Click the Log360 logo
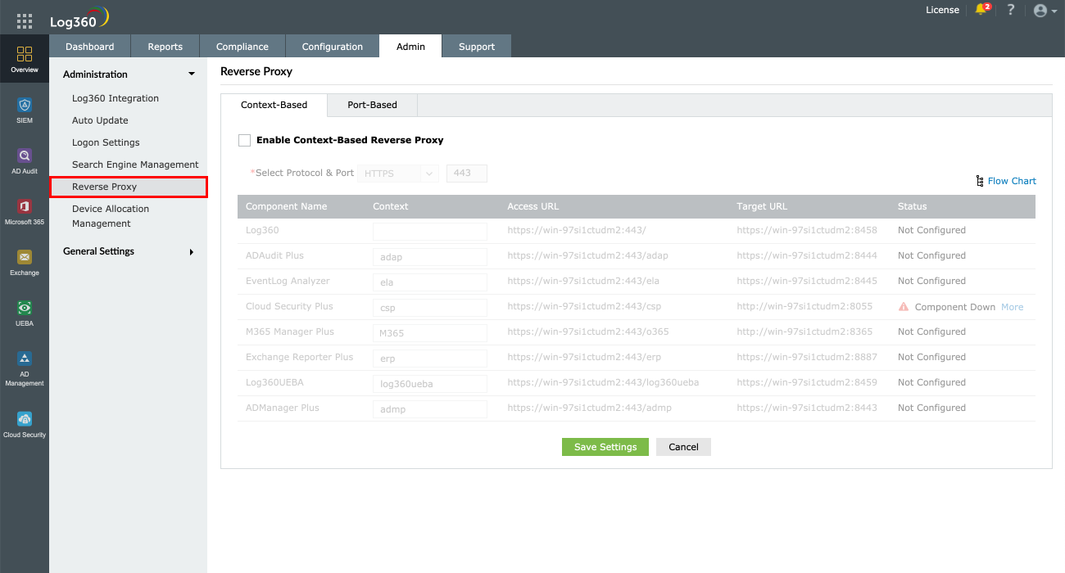1065x573 pixels. 79,19
